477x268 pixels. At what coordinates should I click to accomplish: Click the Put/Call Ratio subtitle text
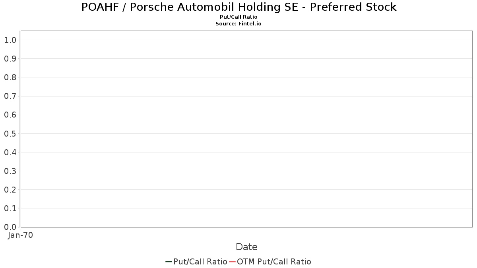238,17
